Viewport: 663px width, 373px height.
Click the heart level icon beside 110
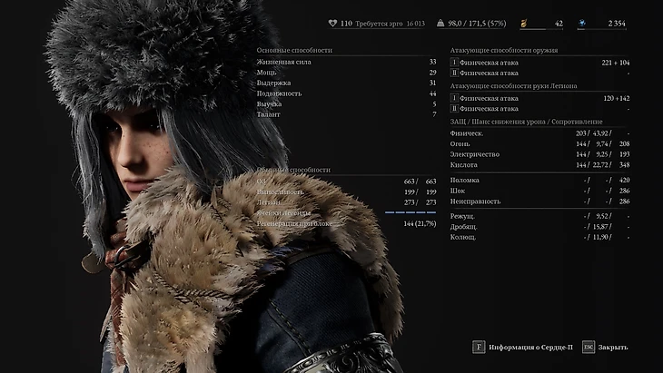tap(332, 24)
